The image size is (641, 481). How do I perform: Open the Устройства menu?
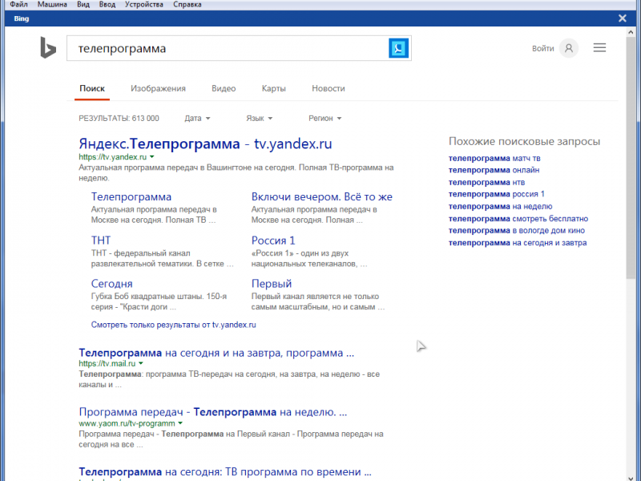point(144,5)
